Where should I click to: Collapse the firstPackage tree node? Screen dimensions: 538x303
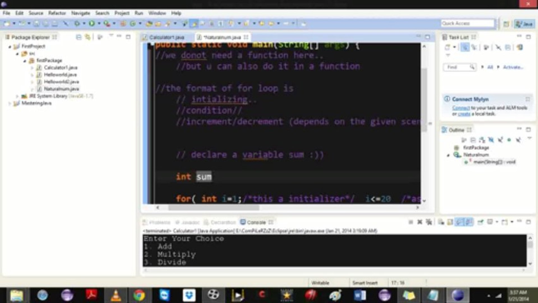25,60
